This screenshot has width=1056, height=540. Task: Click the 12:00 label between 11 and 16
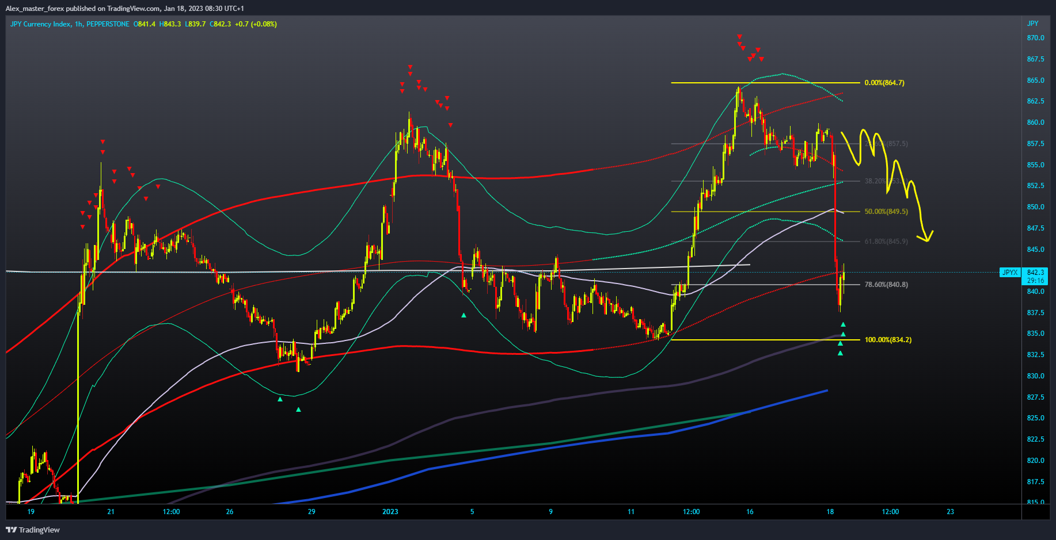coord(692,512)
